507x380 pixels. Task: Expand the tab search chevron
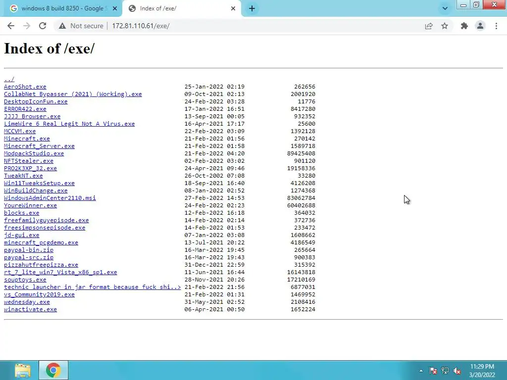(445, 9)
